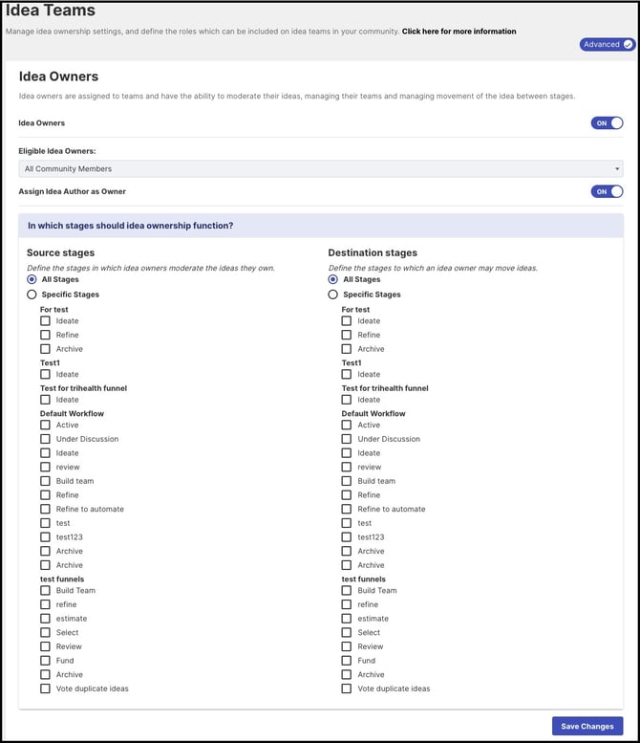The height and width of the screenshot is (743, 640).
Task: Tick Fund checkbox in Destination test funnels
Action: pos(347,661)
